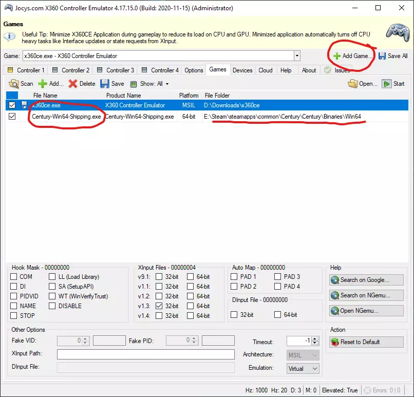The height and width of the screenshot is (397, 414).
Task: Click the Search on NGemu button
Action: pos(366,295)
